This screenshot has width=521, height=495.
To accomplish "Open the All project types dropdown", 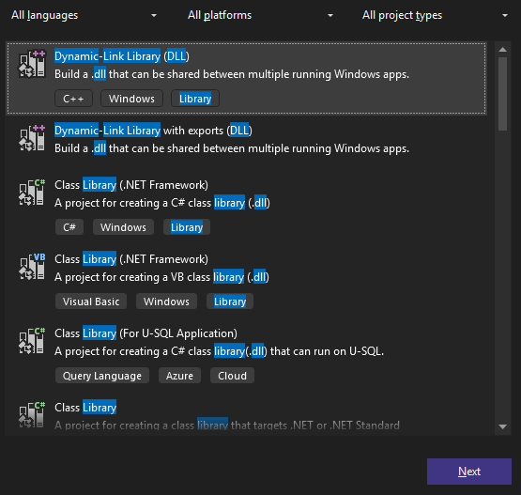I will (x=436, y=15).
